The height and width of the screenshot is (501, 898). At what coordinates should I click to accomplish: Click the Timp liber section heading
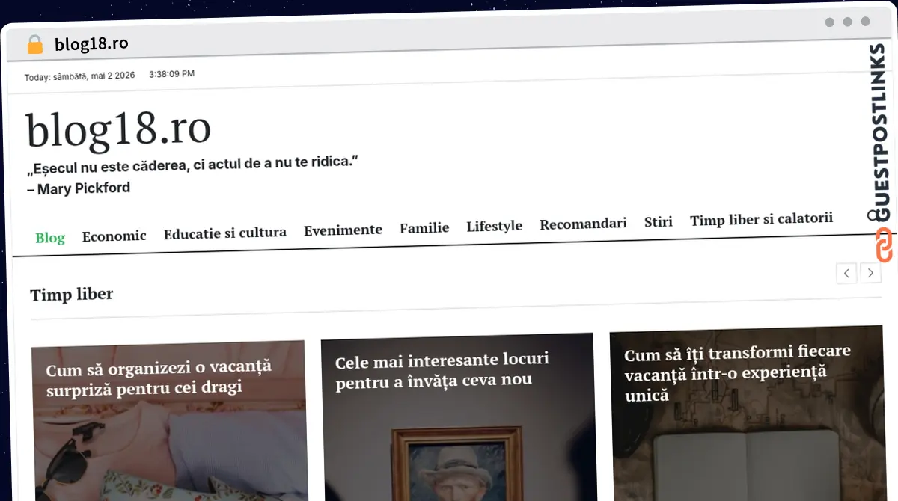click(72, 295)
